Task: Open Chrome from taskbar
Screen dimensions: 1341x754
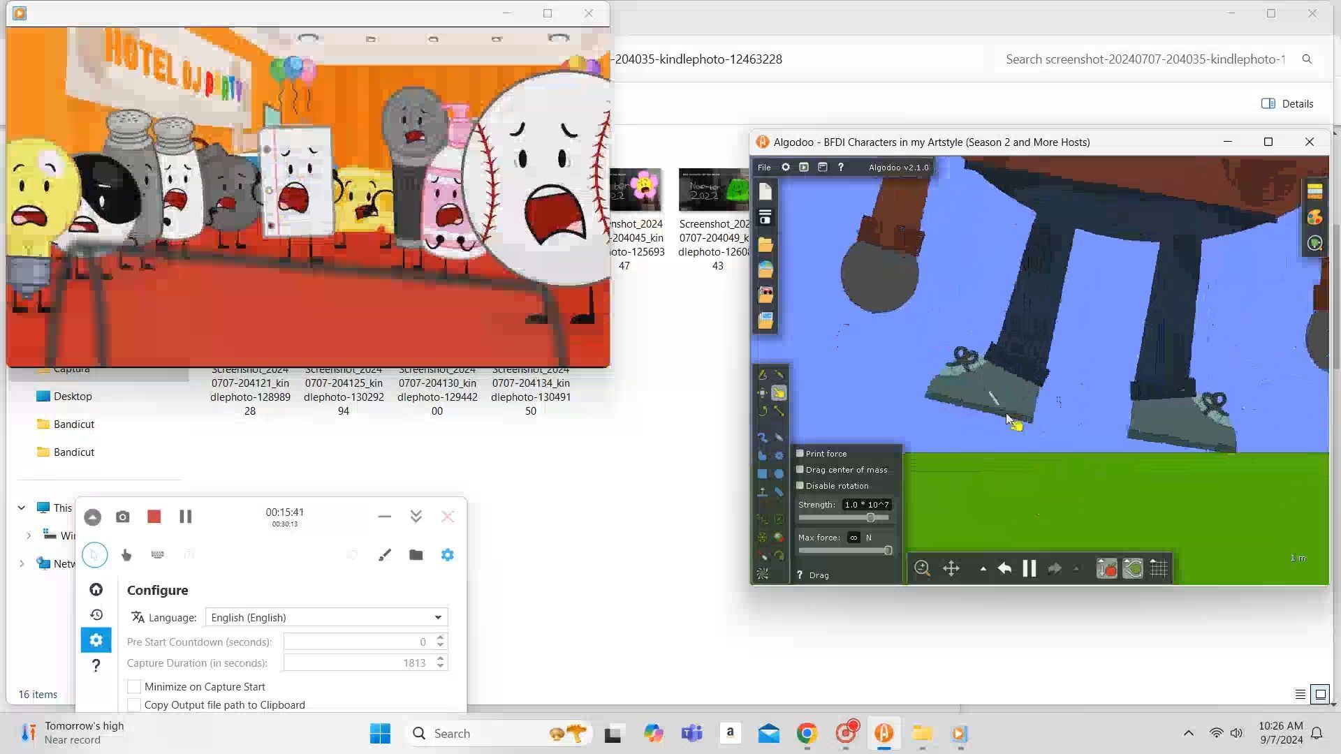Action: (x=807, y=733)
